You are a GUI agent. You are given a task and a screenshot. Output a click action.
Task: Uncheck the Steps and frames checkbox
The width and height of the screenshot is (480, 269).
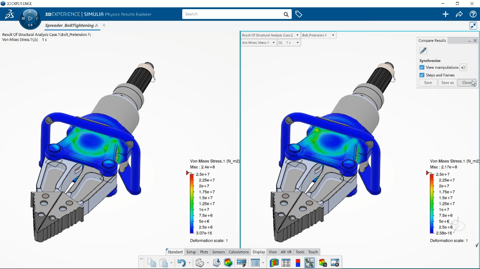pyautogui.click(x=422, y=75)
